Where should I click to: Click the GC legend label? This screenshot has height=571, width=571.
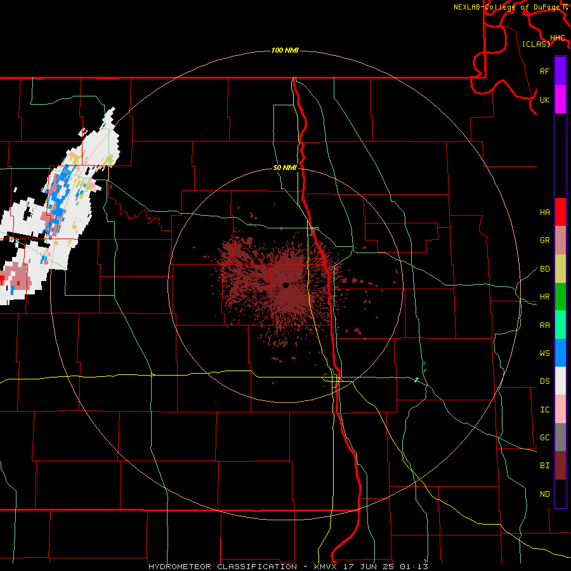(544, 437)
